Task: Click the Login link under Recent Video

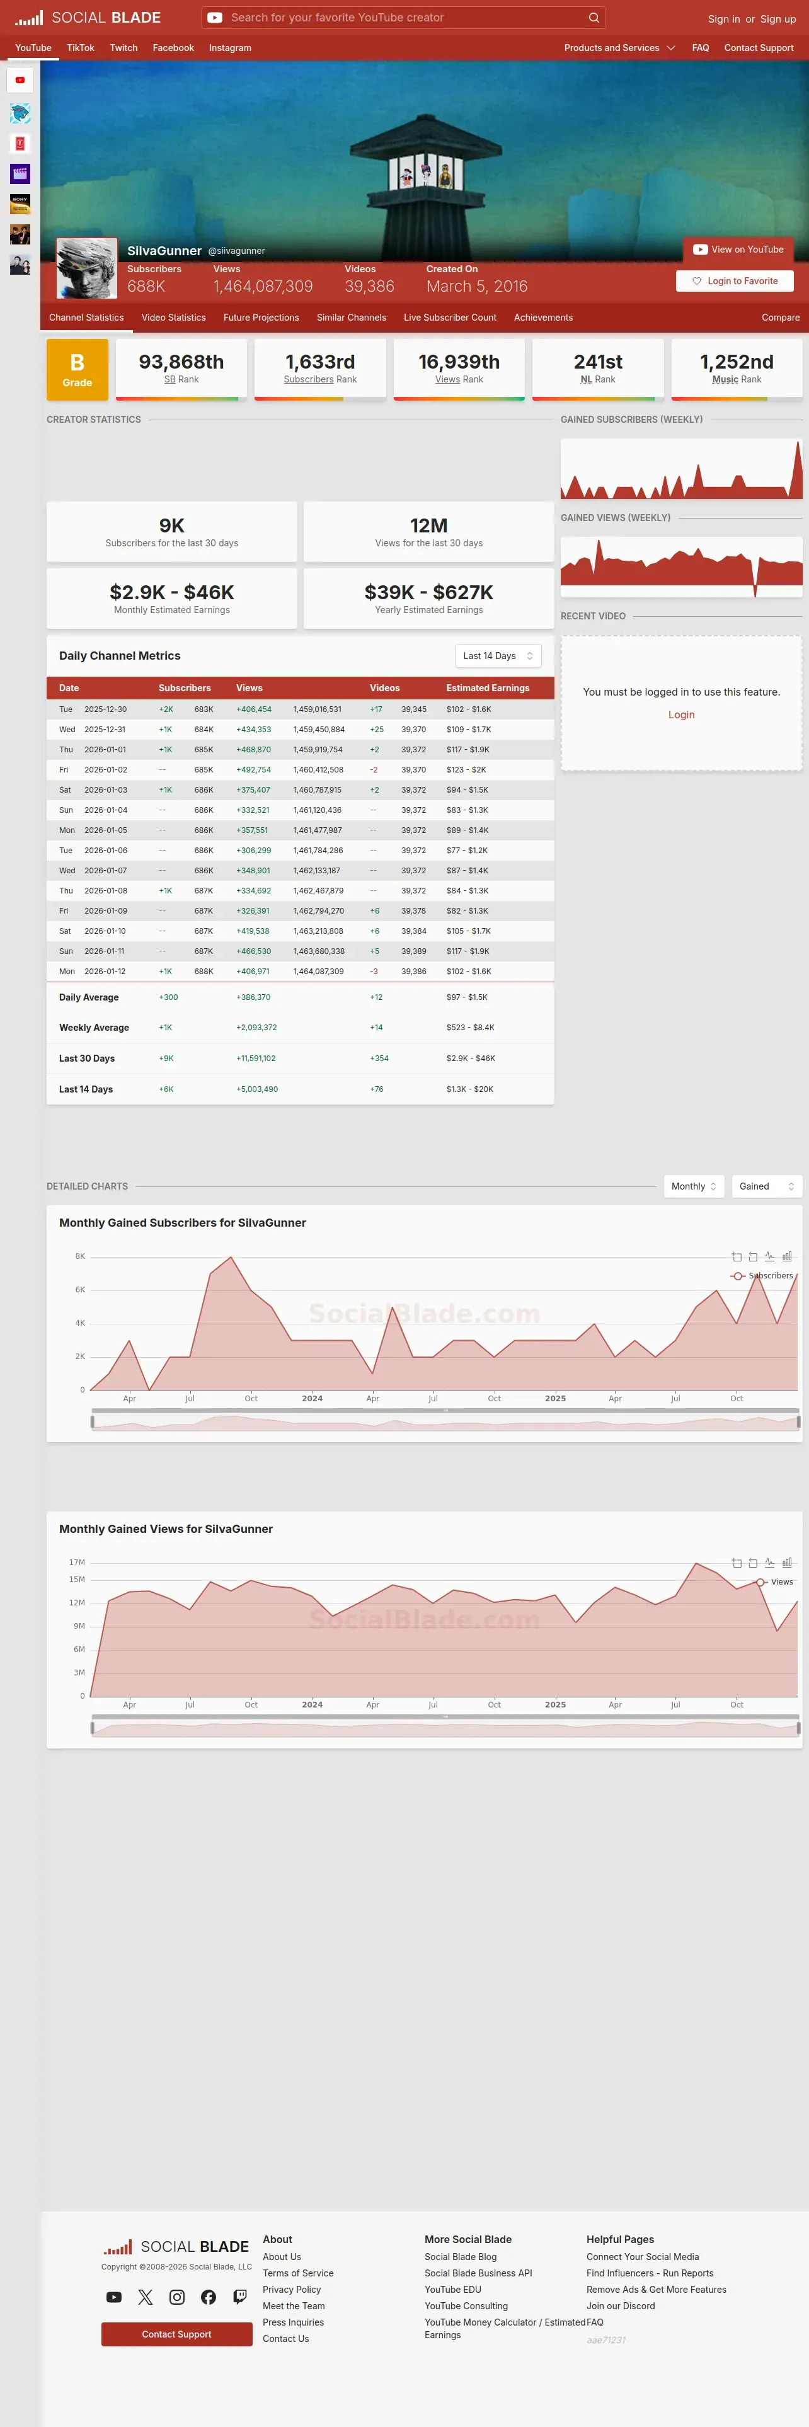Action: (681, 715)
